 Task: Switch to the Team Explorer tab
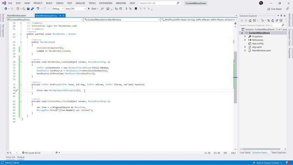click(x=279, y=153)
